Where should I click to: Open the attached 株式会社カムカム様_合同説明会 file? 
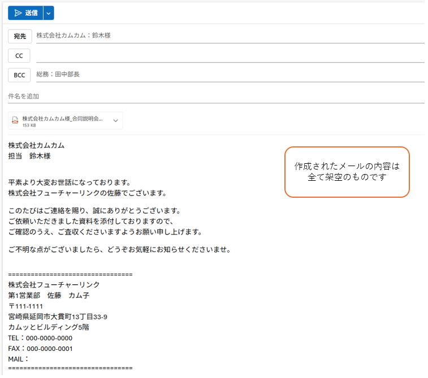[62, 119]
